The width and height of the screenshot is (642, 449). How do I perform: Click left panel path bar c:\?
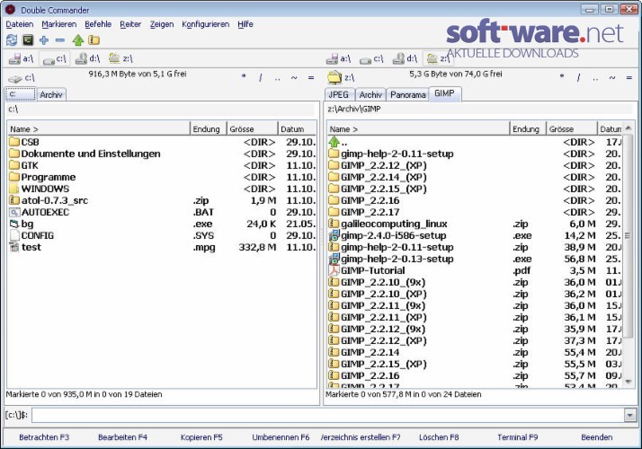(x=161, y=110)
